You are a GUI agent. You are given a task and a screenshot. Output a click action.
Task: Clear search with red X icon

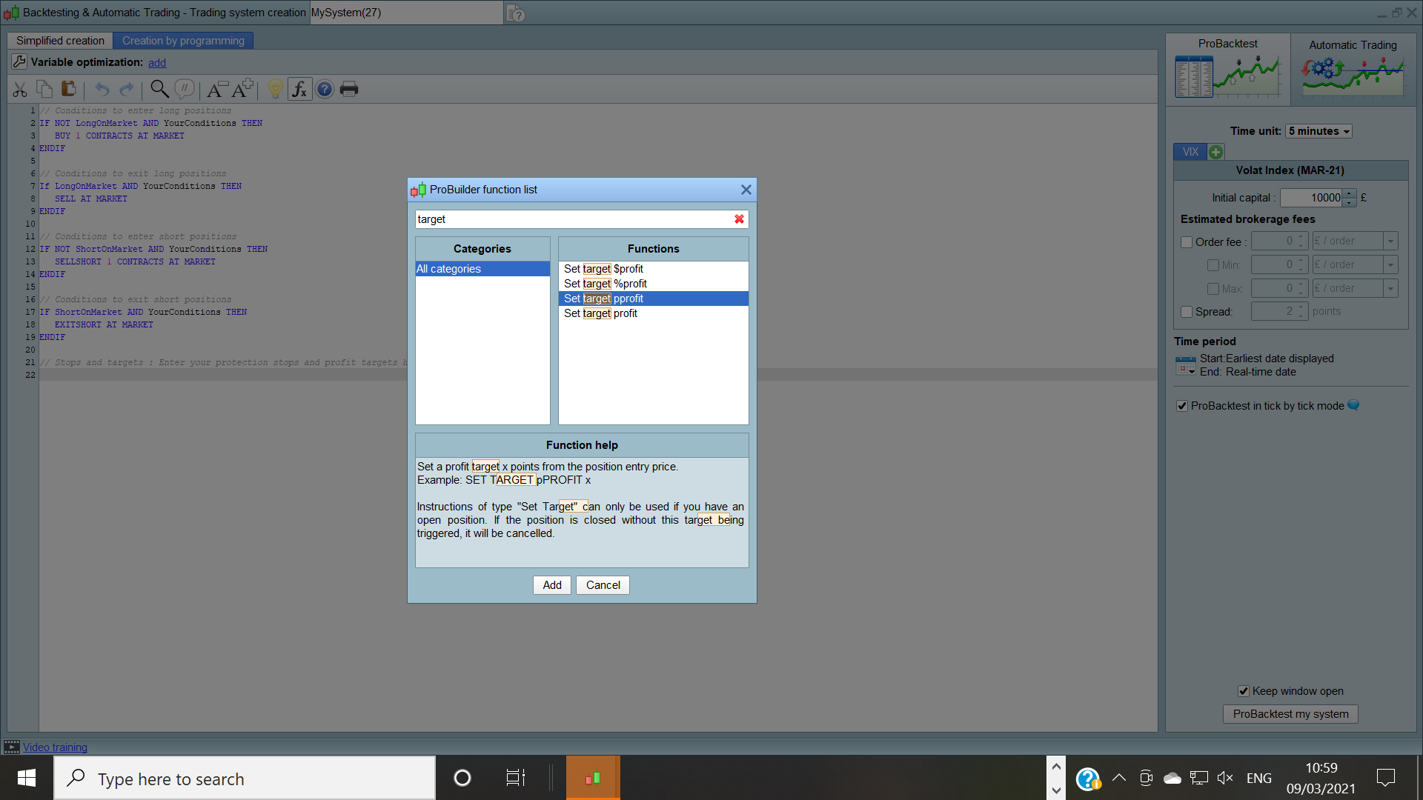pyautogui.click(x=739, y=219)
